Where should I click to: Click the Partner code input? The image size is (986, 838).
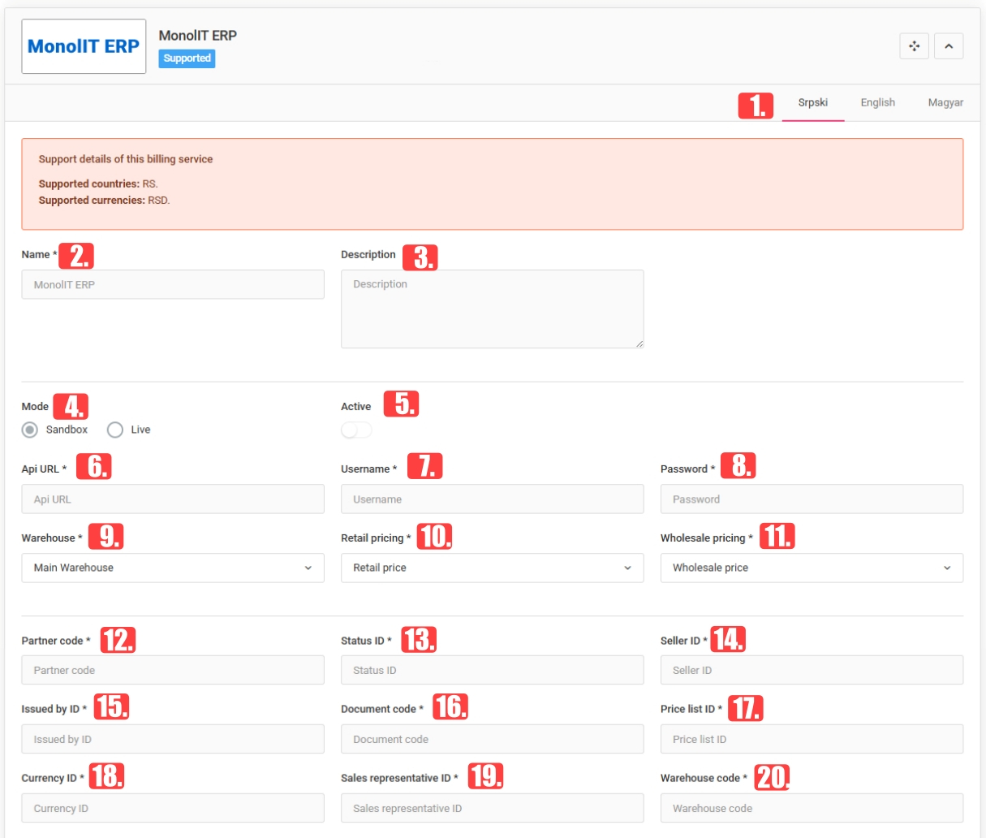pos(173,670)
